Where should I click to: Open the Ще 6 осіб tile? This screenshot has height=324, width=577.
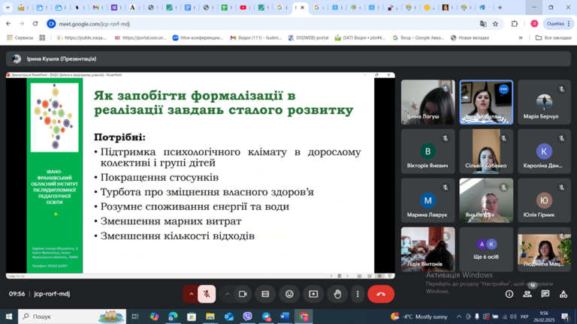486,249
